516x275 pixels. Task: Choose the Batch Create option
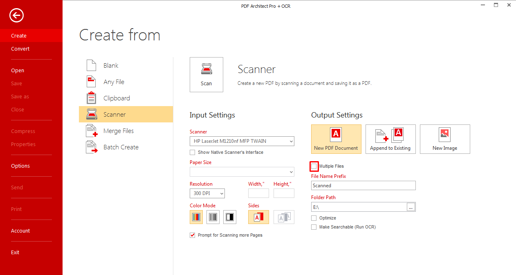(x=126, y=147)
